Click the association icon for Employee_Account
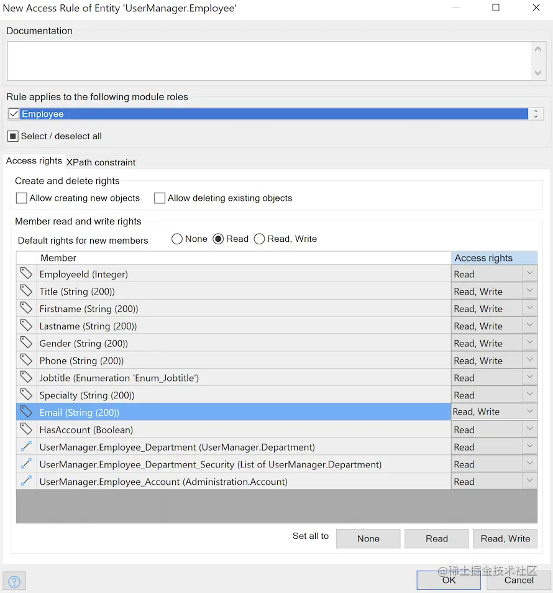553x593 pixels. point(26,481)
